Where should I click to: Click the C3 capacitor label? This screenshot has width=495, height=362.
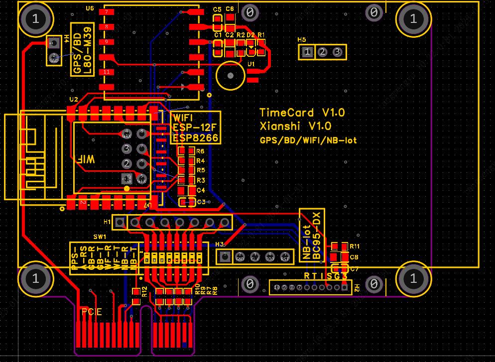(x=201, y=202)
